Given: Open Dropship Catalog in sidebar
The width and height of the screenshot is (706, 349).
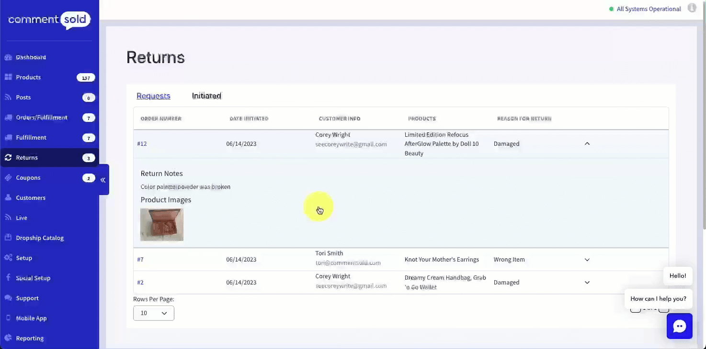Looking at the screenshot, I should coord(39,238).
